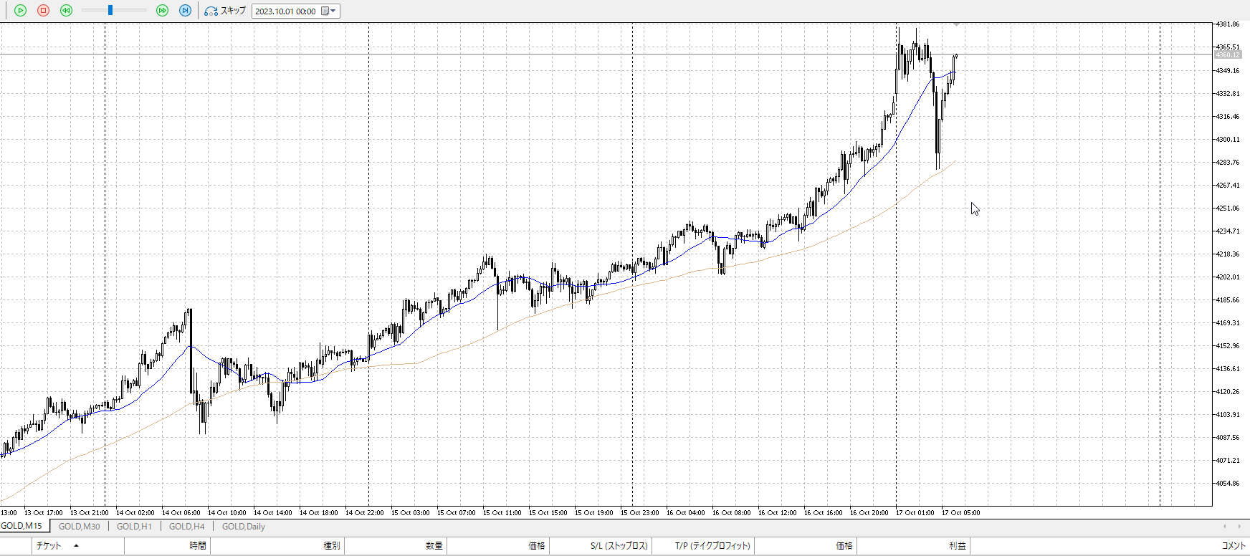Click the blue step-forward icon

[x=185, y=11]
